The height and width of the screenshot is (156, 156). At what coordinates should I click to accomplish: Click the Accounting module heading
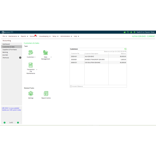pyautogui.click(x=7, y=41)
